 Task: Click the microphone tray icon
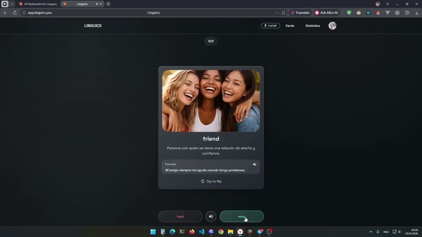click(x=378, y=232)
